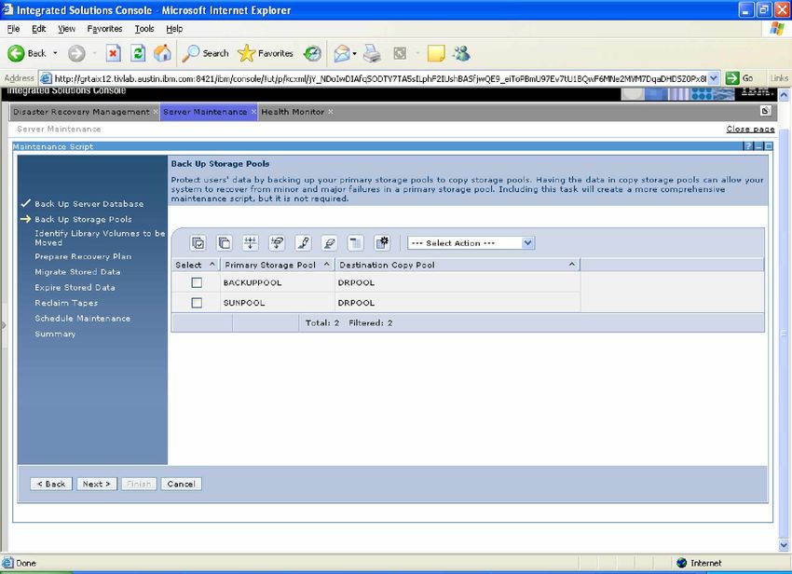
Task: Click the Go button beside address bar
Action: tap(740, 78)
